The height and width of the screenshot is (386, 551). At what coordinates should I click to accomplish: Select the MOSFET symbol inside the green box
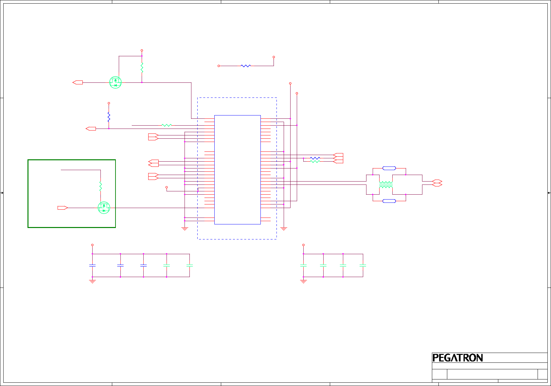tap(104, 208)
